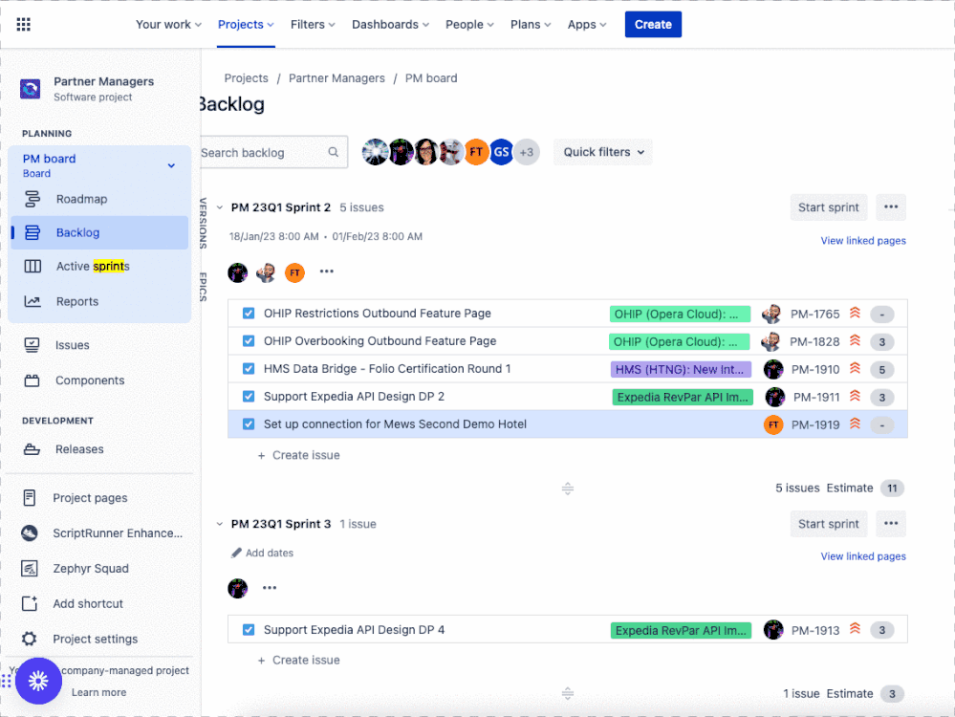The width and height of the screenshot is (955, 717).
Task: Toggle checkbox for Support Expedia API Design DP 2
Action: (x=249, y=397)
